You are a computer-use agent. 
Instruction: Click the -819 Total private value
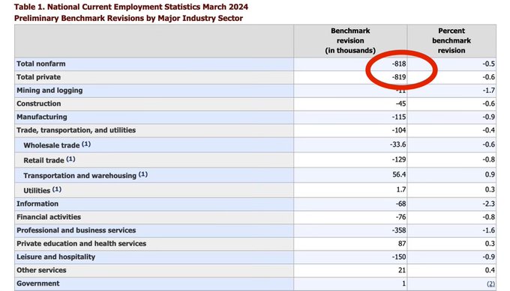(x=399, y=77)
